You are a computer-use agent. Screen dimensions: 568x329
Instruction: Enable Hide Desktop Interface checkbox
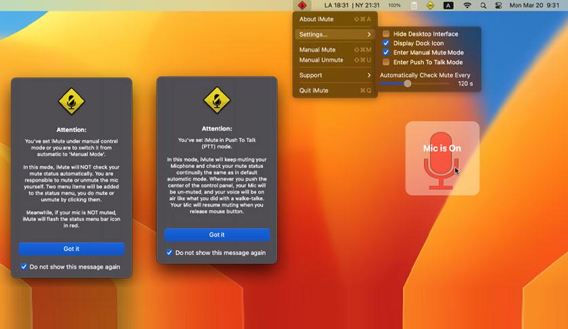386,34
